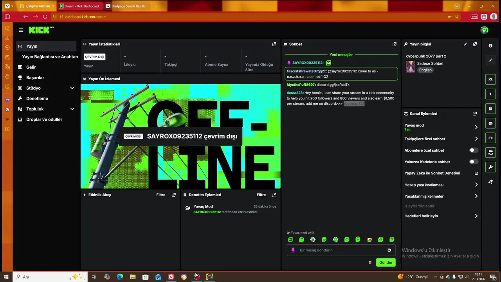Toggle the stream preview widget icon
Viewport: 501px width, 282px height.
point(490,80)
